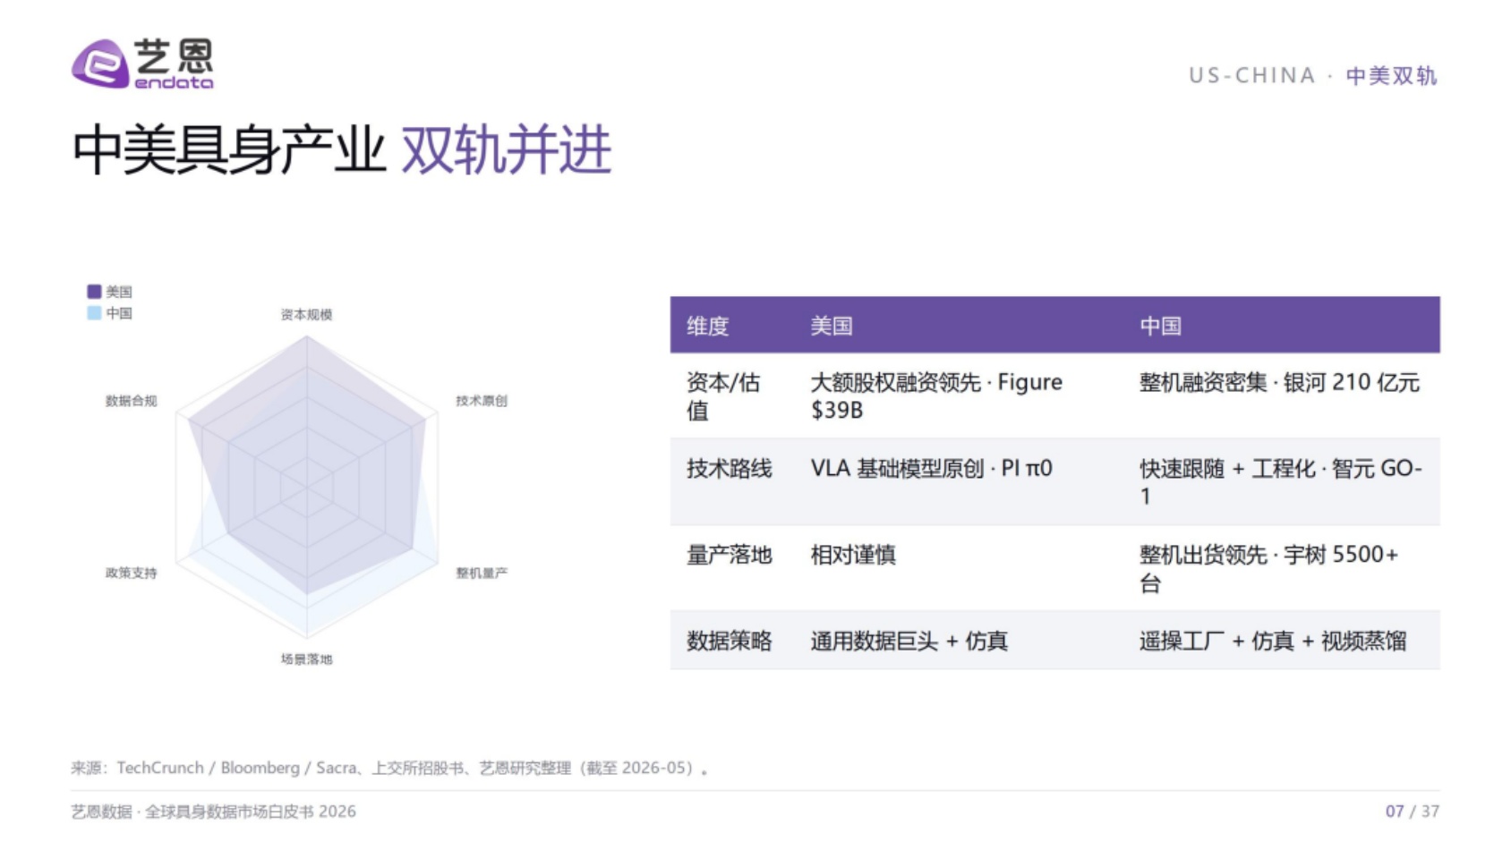
Task: Click the 资本规模 radar axis label
Action: 306,315
